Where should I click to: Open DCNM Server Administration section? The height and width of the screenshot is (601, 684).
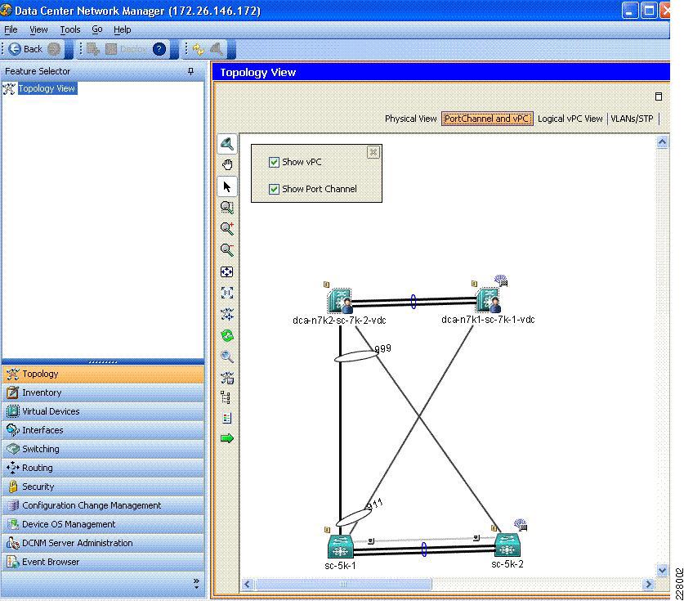click(103, 543)
